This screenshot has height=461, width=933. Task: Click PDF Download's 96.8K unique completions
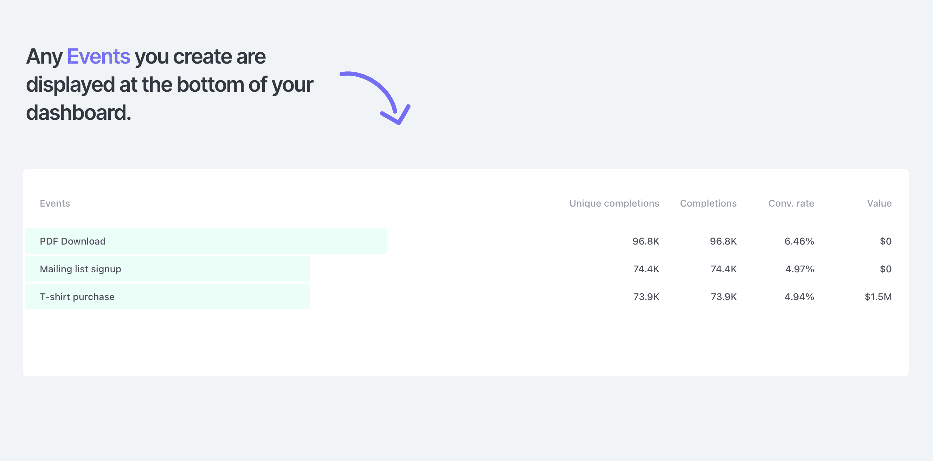click(x=645, y=241)
